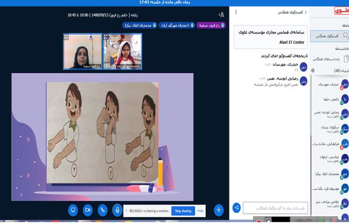The image size is (349, 223).
Task: Focus the public chat message input box
Action: coord(275,208)
